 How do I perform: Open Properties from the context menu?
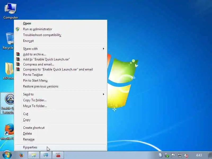pyautogui.click(x=61, y=147)
